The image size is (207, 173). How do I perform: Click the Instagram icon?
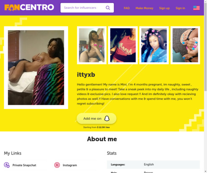click(57, 165)
